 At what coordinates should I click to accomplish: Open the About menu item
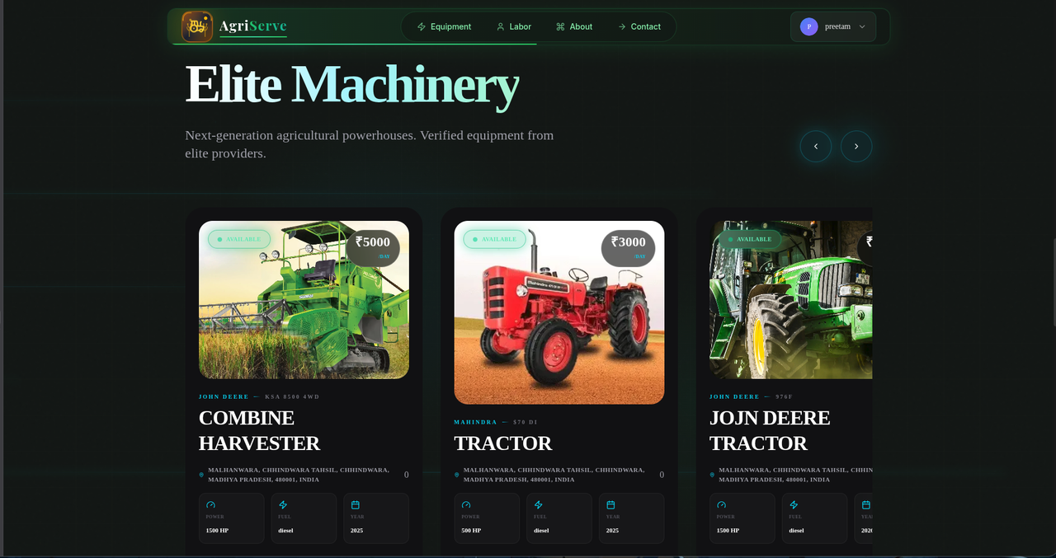[574, 26]
